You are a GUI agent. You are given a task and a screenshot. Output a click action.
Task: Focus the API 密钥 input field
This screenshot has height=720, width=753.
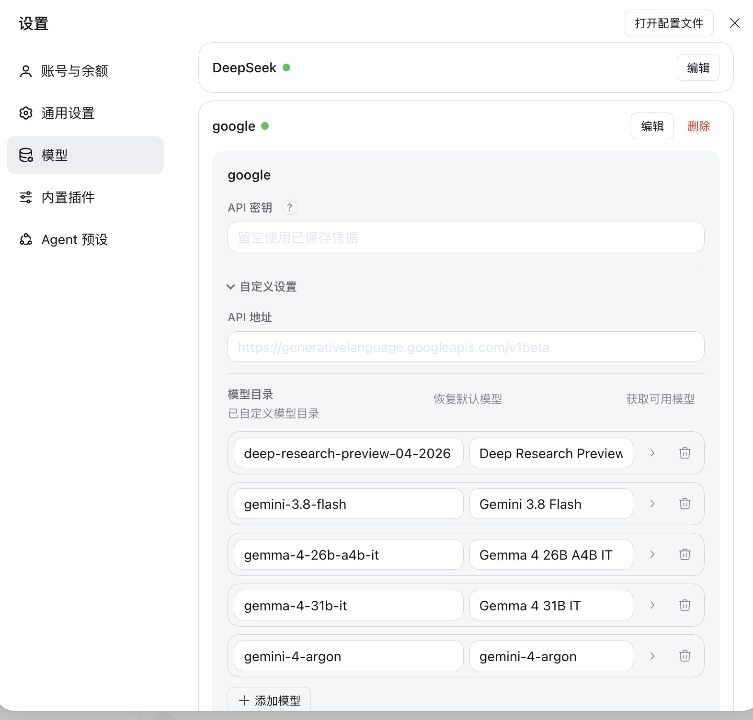(x=466, y=237)
